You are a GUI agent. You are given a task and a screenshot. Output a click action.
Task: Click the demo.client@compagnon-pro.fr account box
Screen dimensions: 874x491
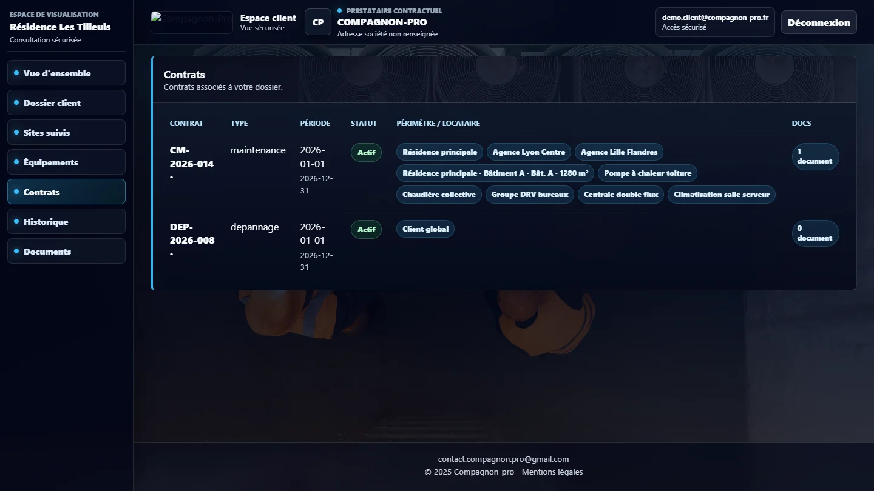click(715, 22)
